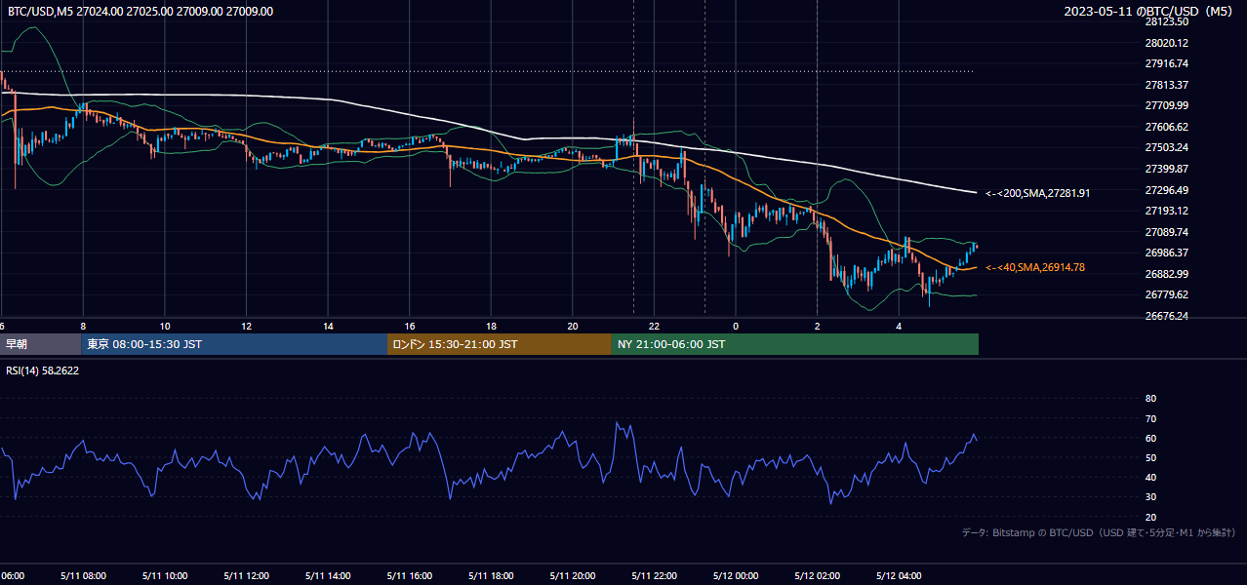1247x585 pixels.
Task: Click hour label 22 under the price chart
Action: [654, 326]
